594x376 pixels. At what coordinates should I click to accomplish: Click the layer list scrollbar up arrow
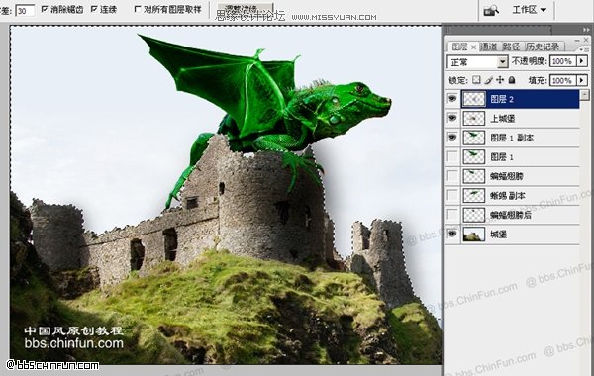pos(585,94)
